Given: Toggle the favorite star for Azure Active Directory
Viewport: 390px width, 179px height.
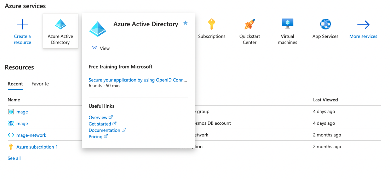Looking at the screenshot, I should click(185, 23).
